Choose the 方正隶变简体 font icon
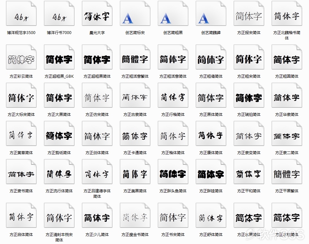This screenshot has width=309, height=244. click(249, 133)
